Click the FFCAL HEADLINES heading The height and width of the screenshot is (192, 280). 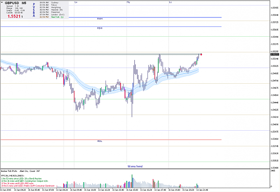(x=13, y=176)
